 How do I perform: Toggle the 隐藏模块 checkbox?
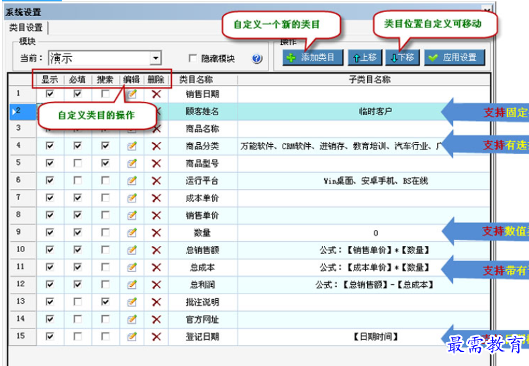(193, 58)
